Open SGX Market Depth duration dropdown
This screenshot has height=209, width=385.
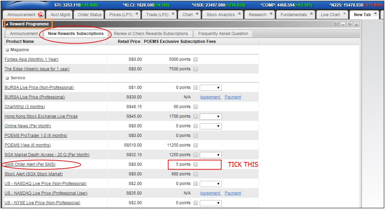tap(211, 155)
